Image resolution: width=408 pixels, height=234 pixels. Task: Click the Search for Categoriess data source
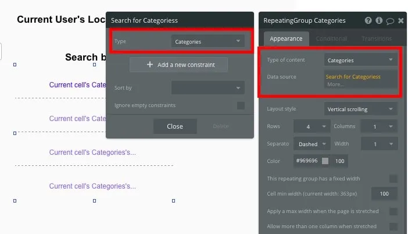[353, 77]
